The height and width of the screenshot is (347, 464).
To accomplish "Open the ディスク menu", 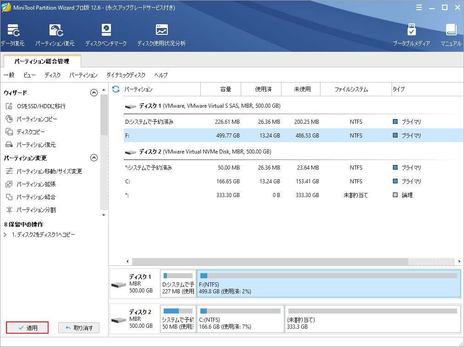I will [x=52, y=75].
